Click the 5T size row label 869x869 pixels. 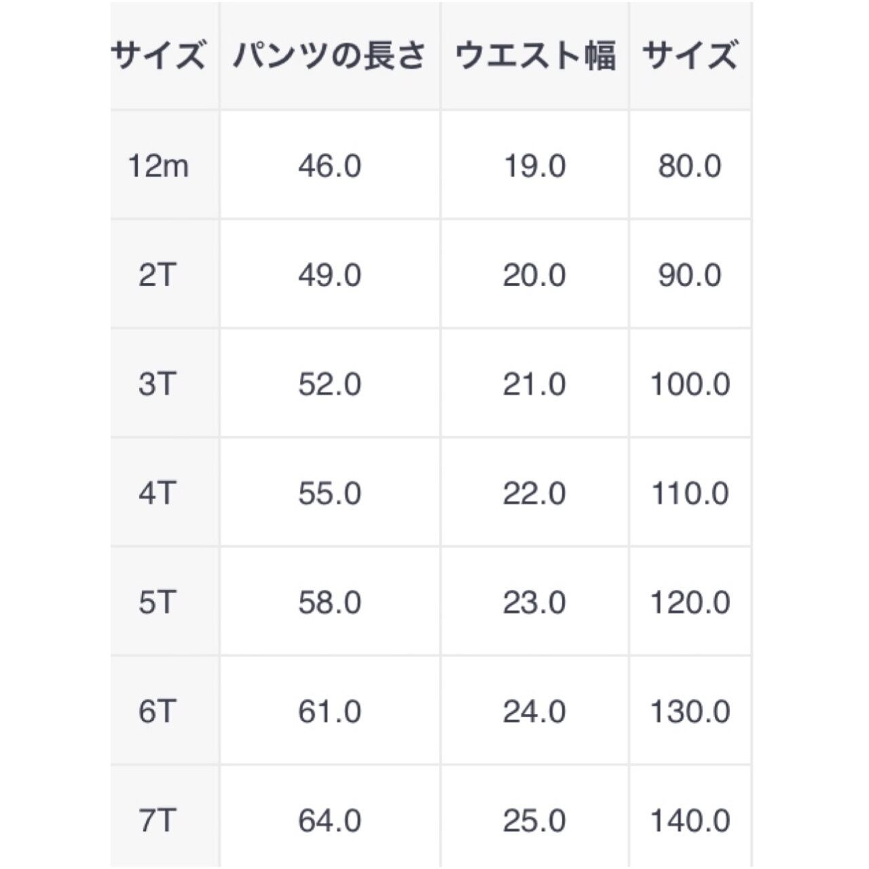157,603
